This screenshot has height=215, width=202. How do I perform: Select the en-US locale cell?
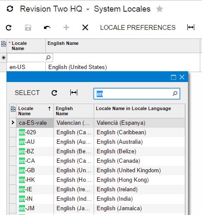point(26,67)
